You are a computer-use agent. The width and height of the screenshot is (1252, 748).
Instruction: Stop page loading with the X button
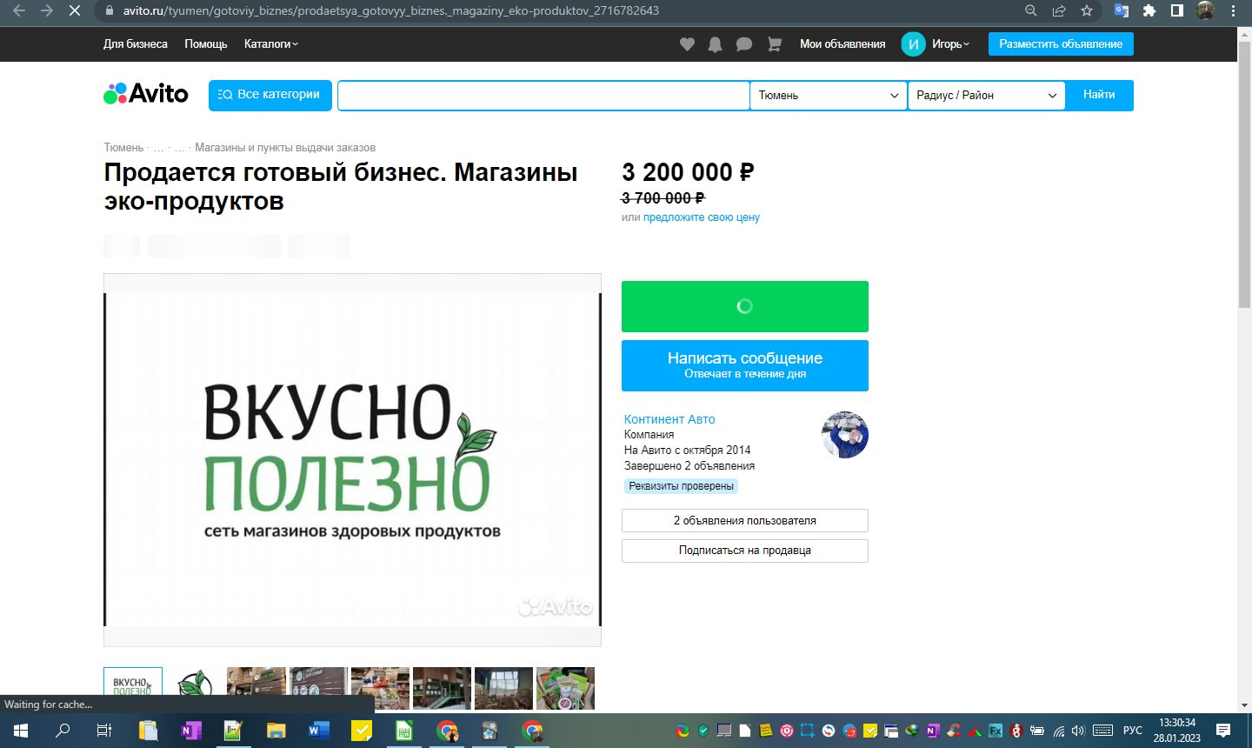tap(74, 10)
